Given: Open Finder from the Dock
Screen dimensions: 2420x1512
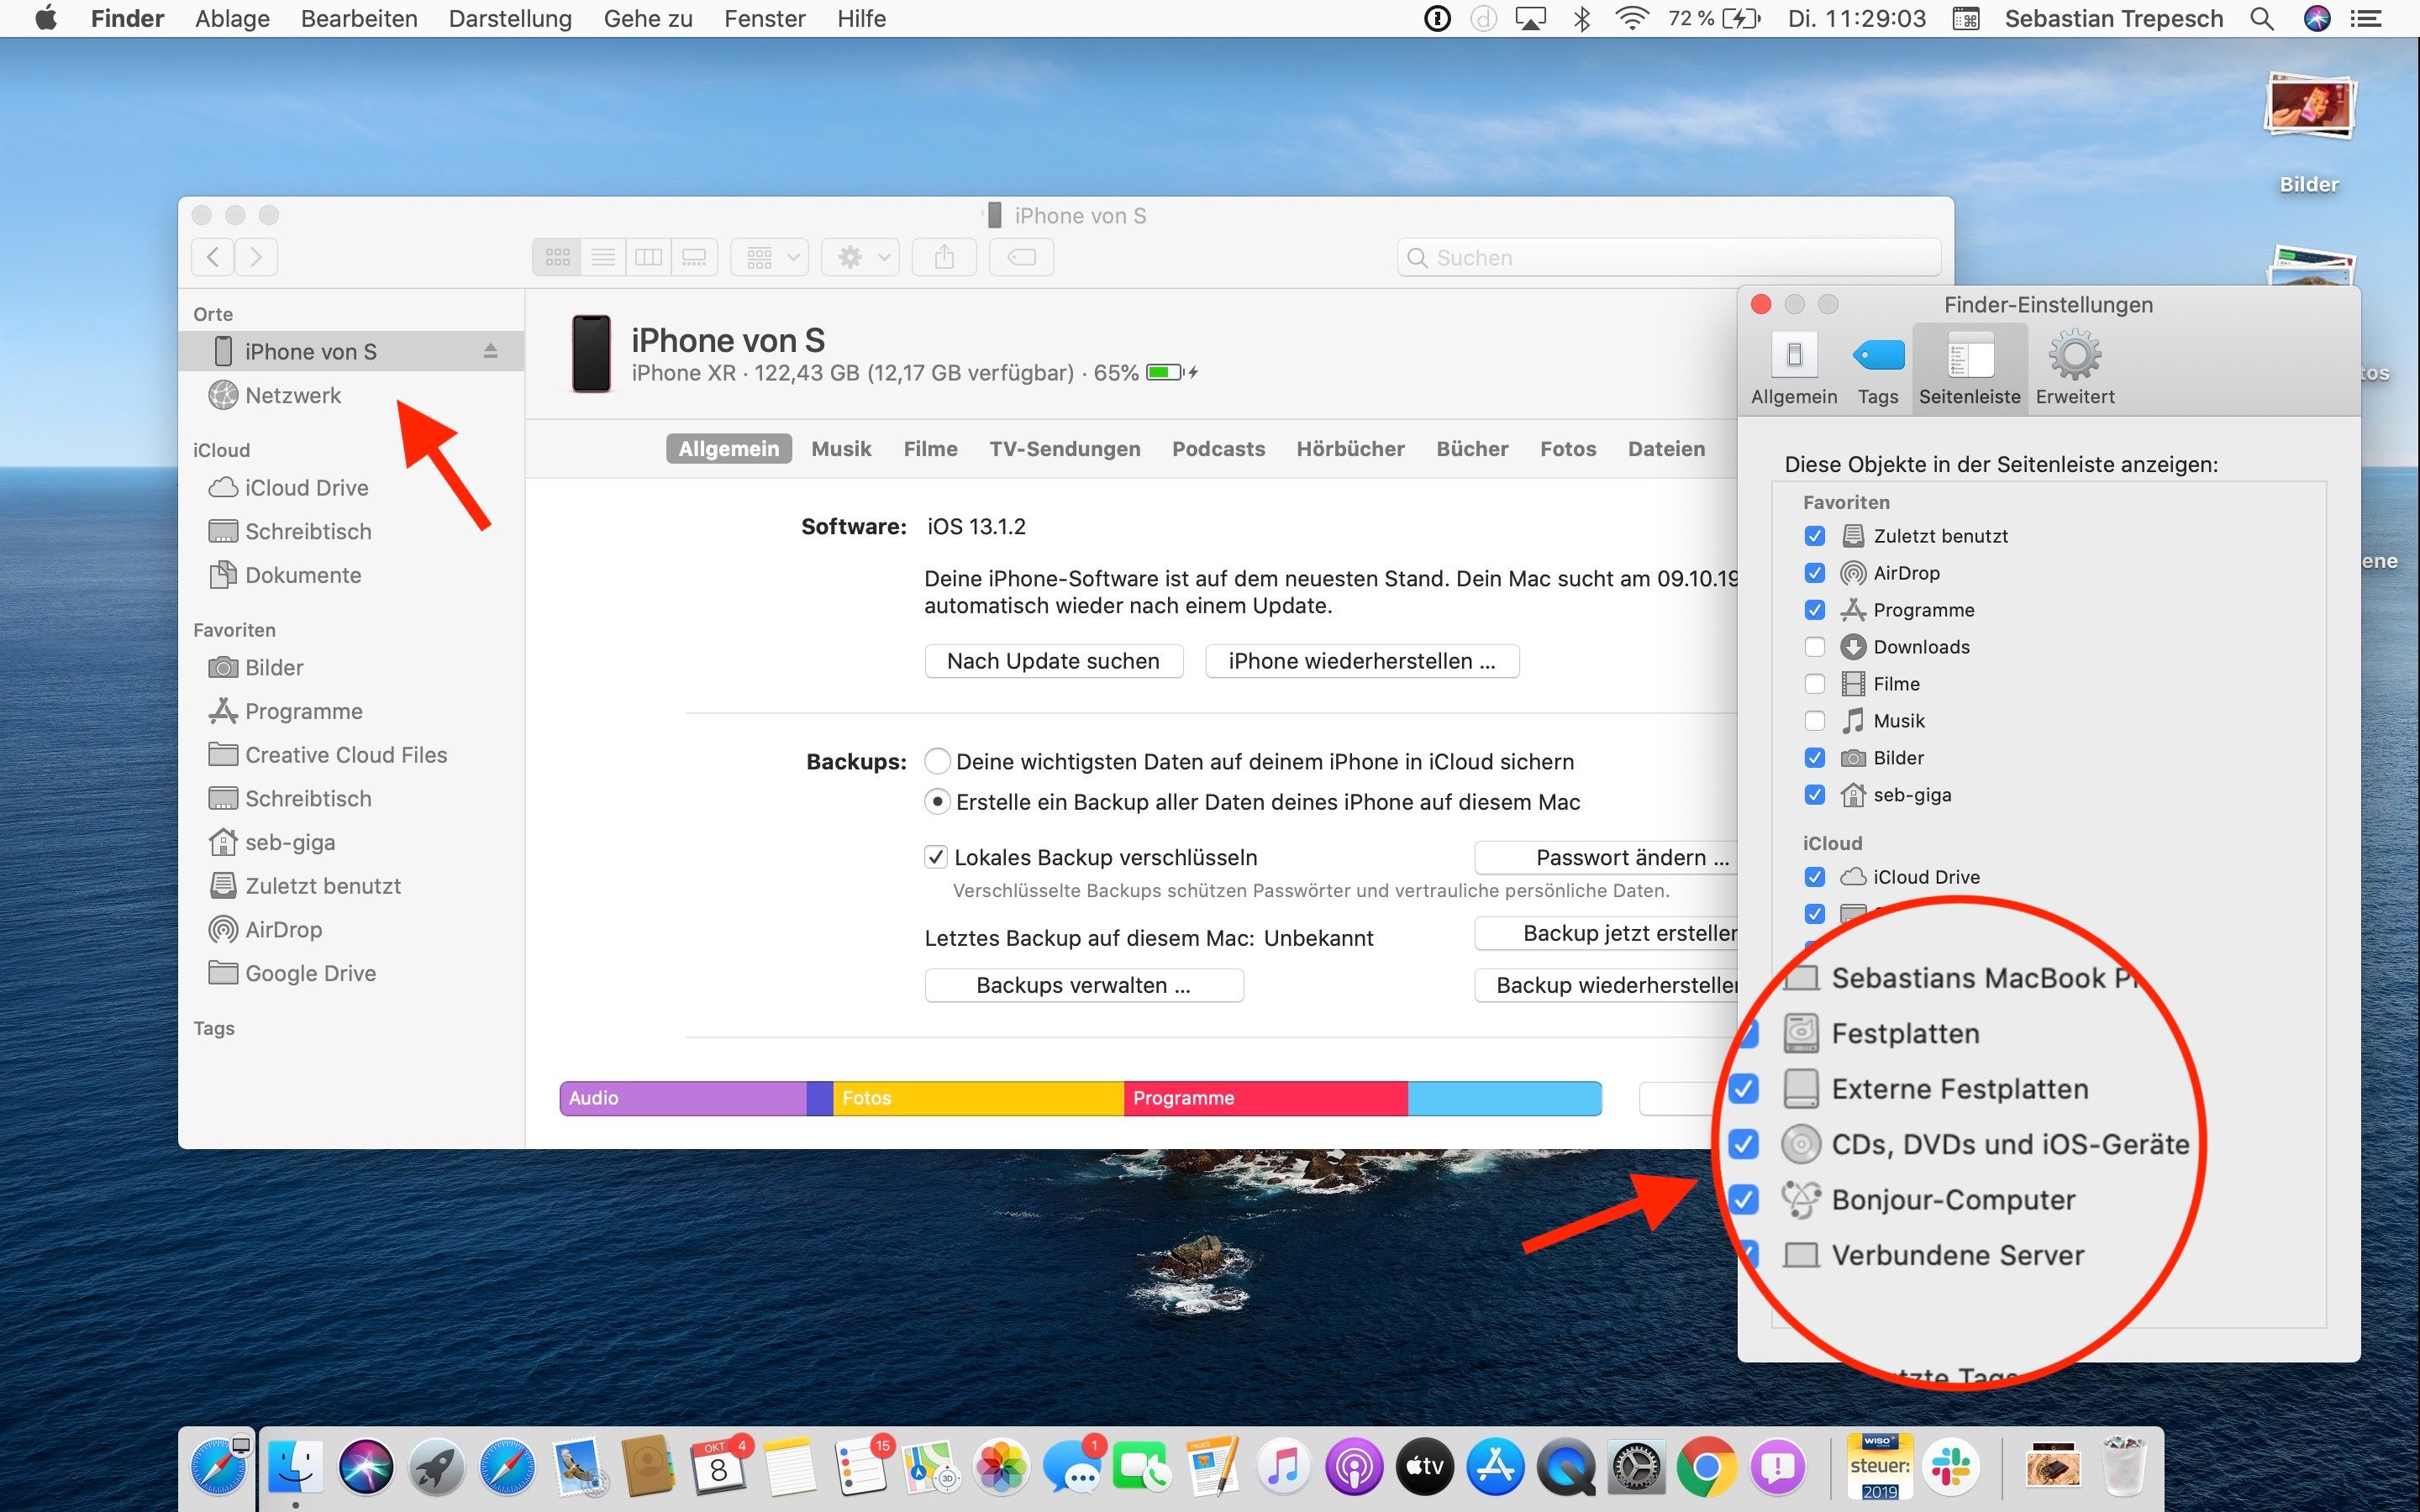Looking at the screenshot, I should [295, 1467].
